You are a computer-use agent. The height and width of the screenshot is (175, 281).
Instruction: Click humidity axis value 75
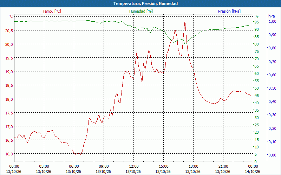(x=257, y=51)
